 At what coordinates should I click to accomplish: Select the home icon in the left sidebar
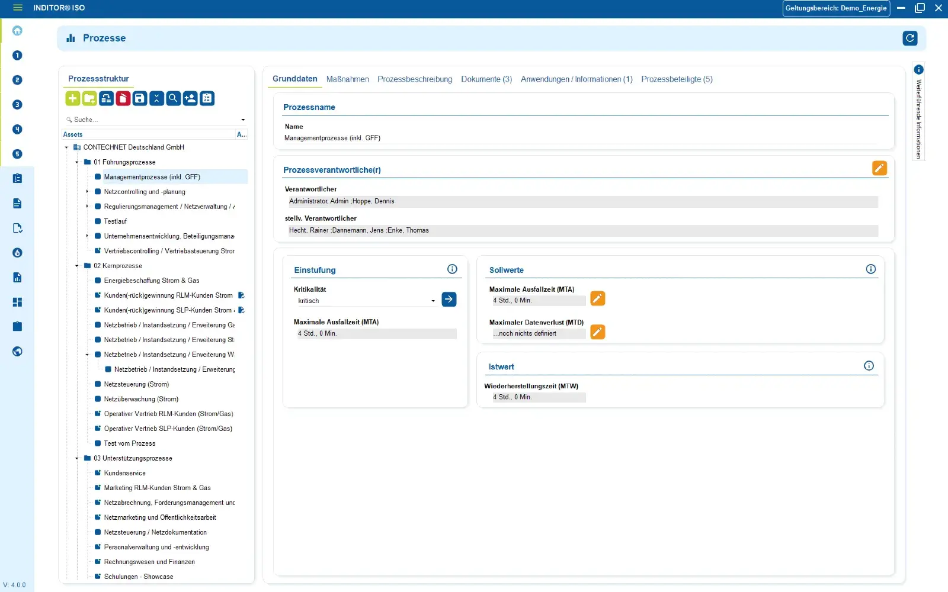click(x=17, y=30)
